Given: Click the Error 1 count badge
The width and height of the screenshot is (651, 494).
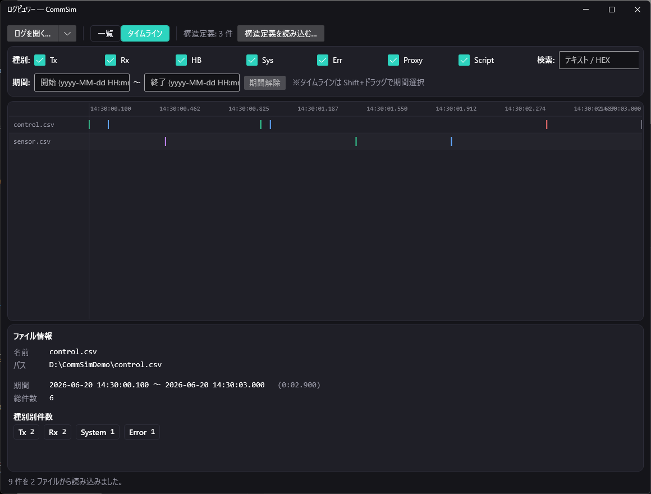Looking at the screenshot, I should [142, 432].
